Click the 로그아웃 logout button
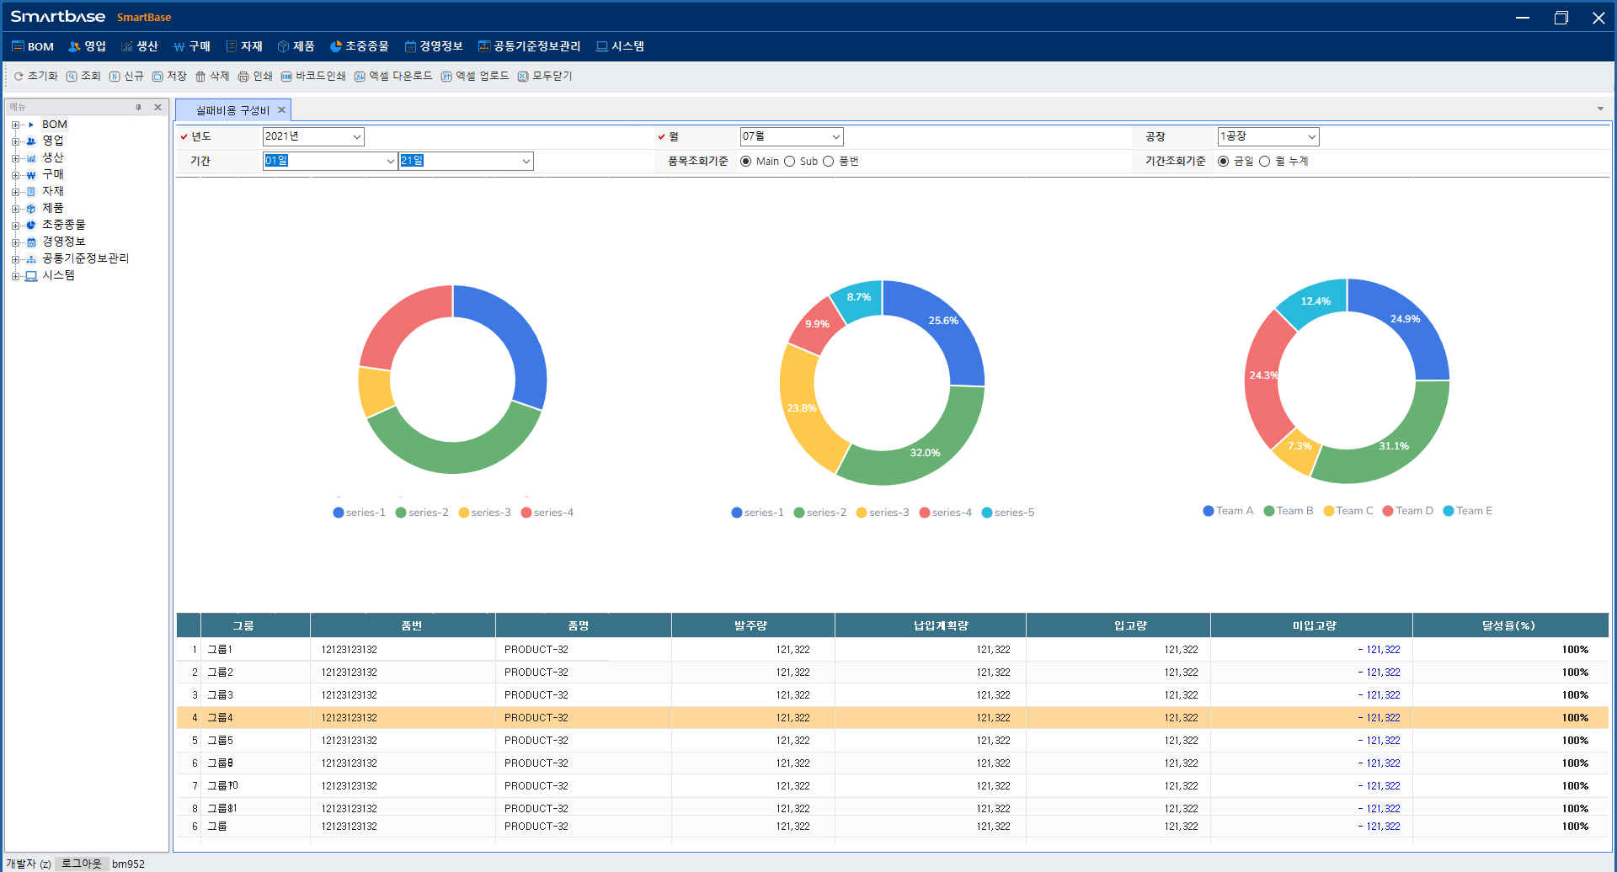The height and width of the screenshot is (872, 1617). pyautogui.click(x=82, y=864)
